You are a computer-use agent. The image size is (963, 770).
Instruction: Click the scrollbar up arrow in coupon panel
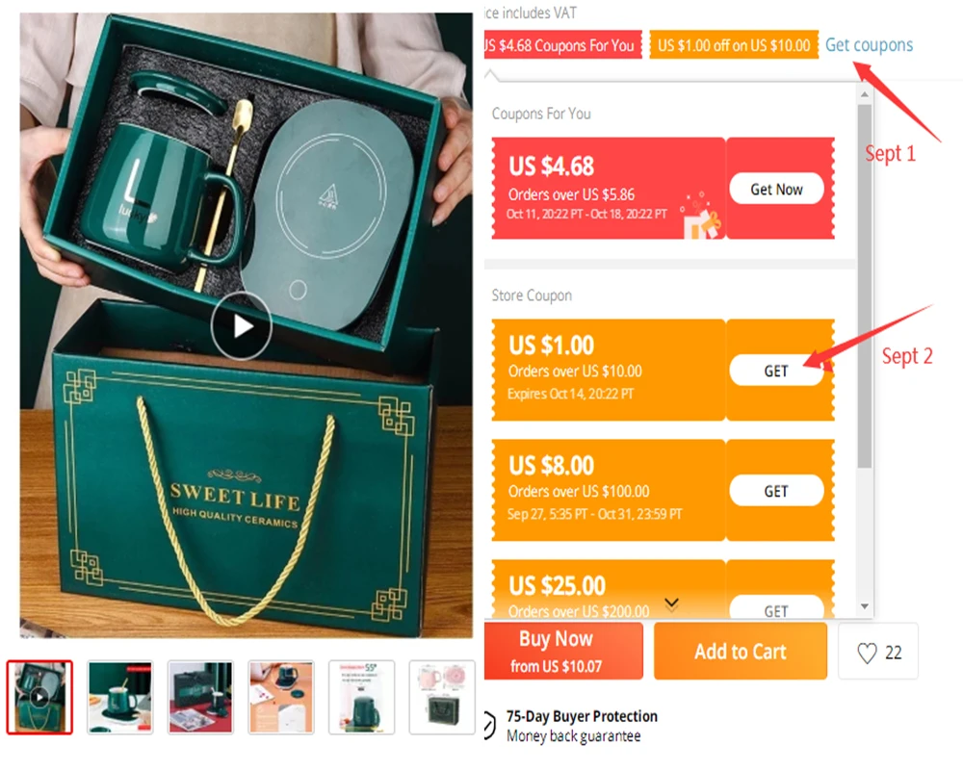pyautogui.click(x=864, y=94)
